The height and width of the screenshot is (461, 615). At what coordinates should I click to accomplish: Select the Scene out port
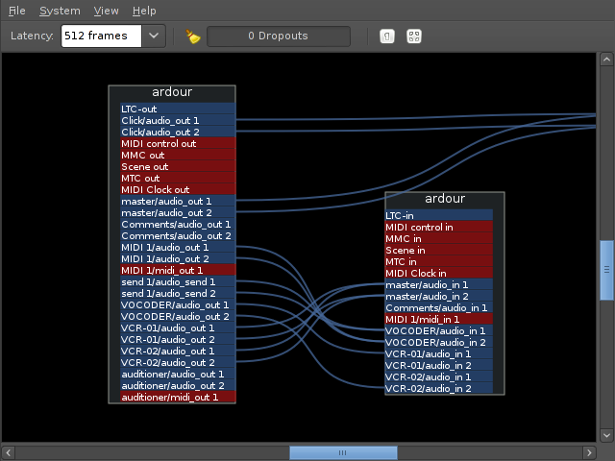pos(178,166)
